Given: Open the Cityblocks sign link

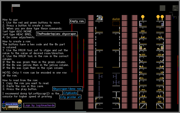Looking at the screenshot, I should point(70,93).
